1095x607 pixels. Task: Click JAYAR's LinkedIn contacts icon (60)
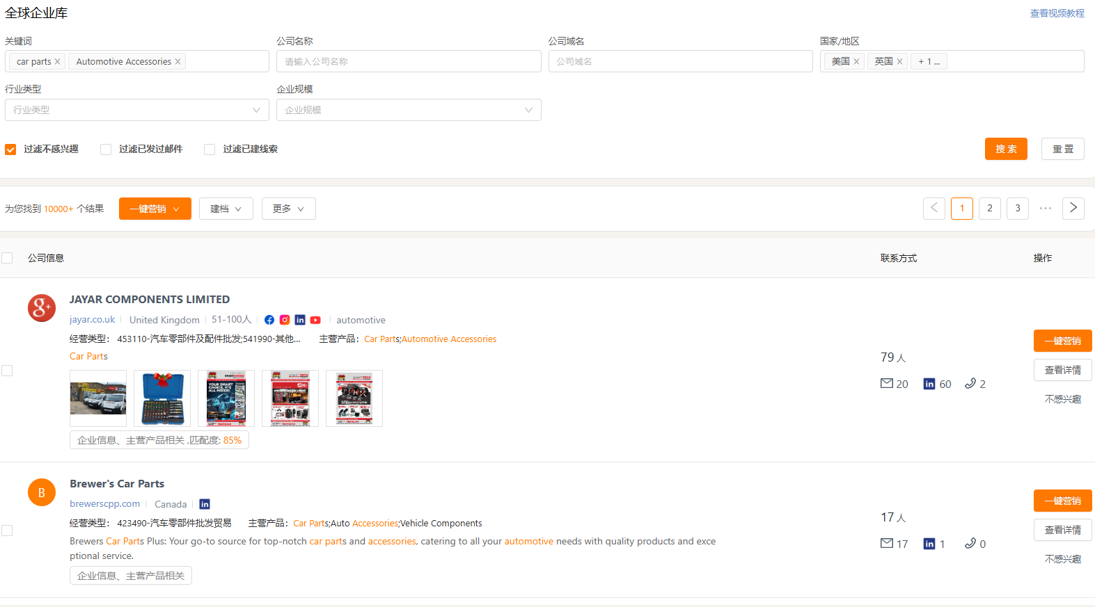tap(929, 384)
